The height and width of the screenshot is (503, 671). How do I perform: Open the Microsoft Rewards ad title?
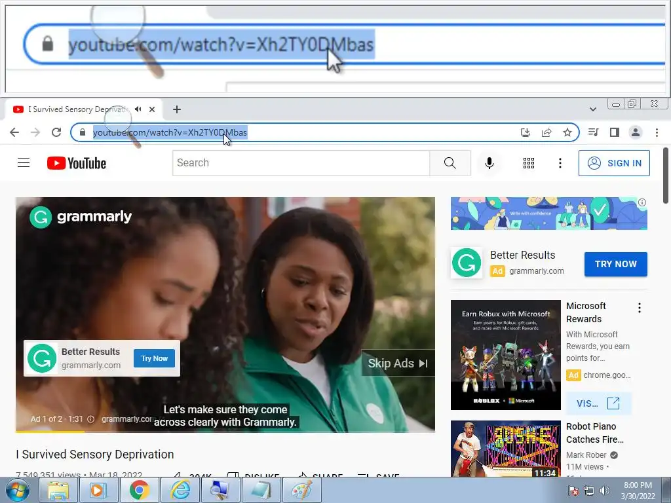(x=586, y=312)
